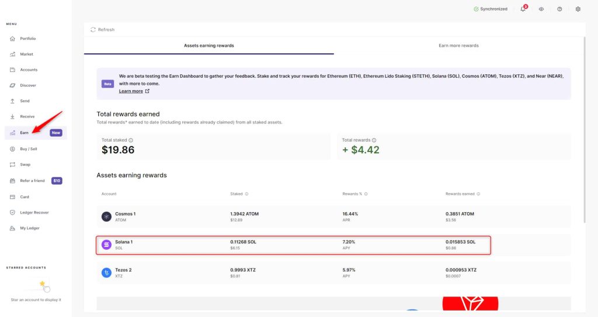
Task: Open Portfolio in the sidebar menu
Action: (x=27, y=39)
